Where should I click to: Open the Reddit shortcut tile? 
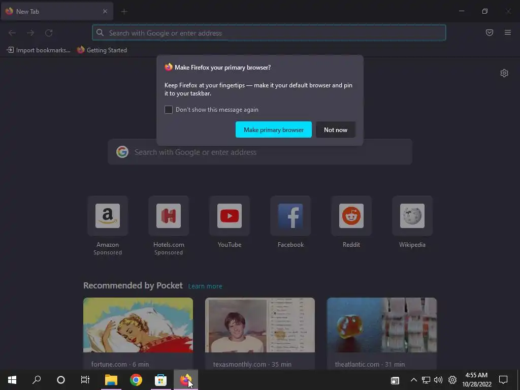tap(351, 216)
